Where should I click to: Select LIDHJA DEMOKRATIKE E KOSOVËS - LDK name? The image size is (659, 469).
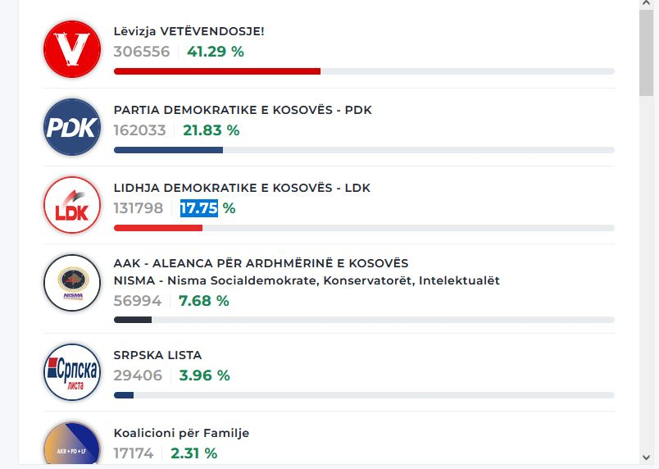[242, 188]
